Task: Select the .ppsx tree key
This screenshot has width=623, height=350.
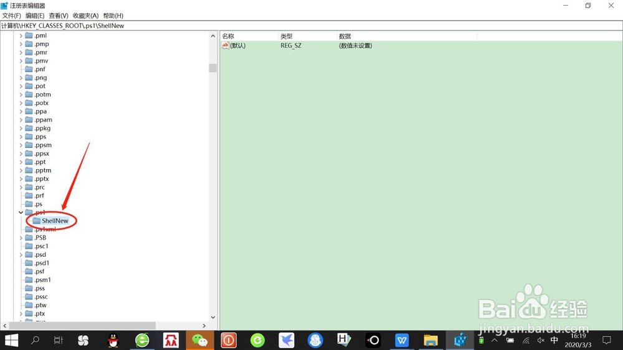Action: click(42, 154)
